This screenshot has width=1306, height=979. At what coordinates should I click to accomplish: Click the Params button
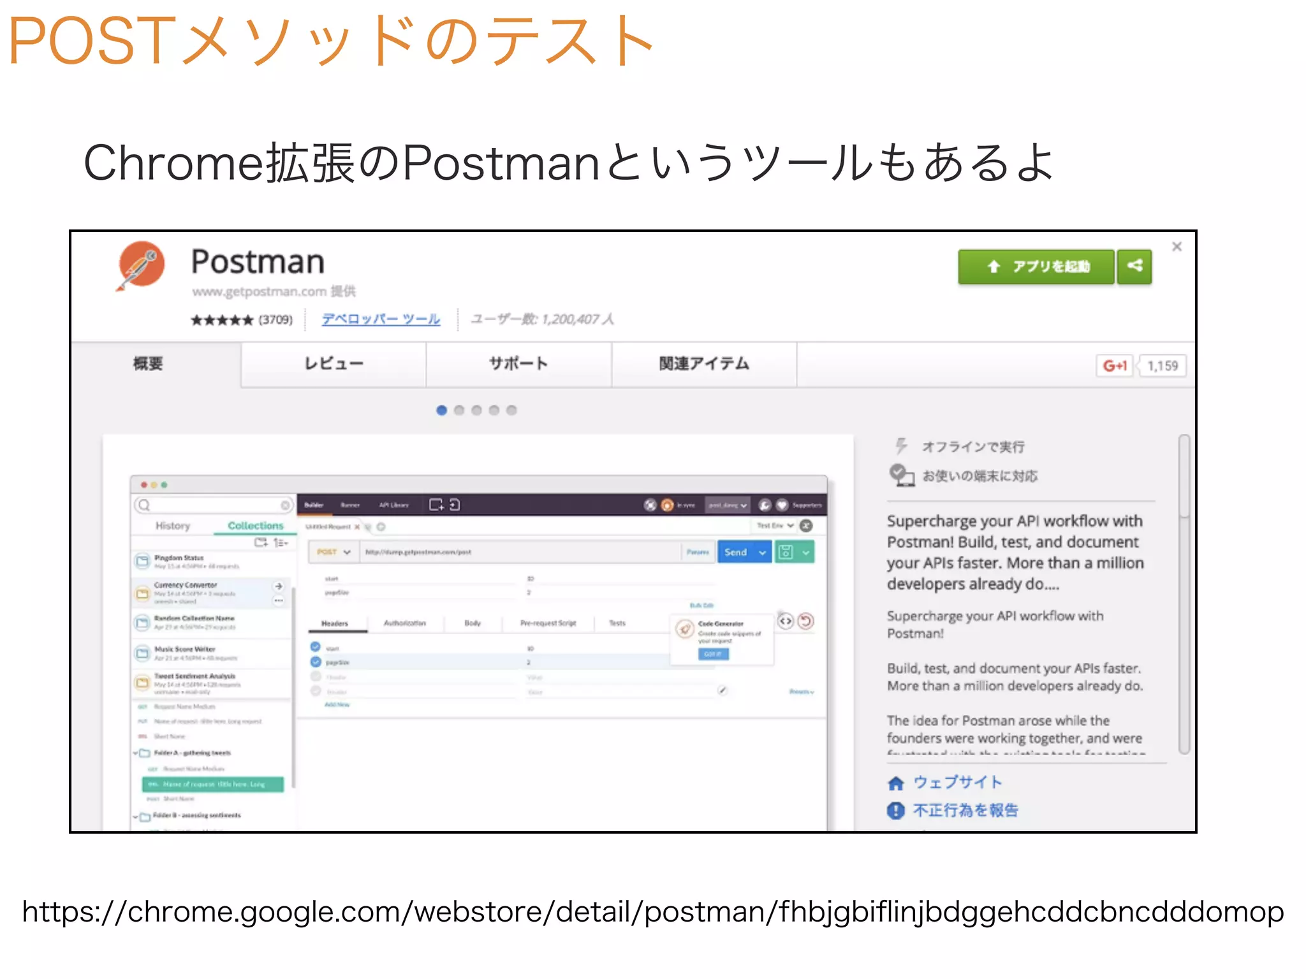698,552
